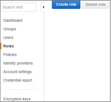
Task: Open the Policies section
Action: point(10,55)
